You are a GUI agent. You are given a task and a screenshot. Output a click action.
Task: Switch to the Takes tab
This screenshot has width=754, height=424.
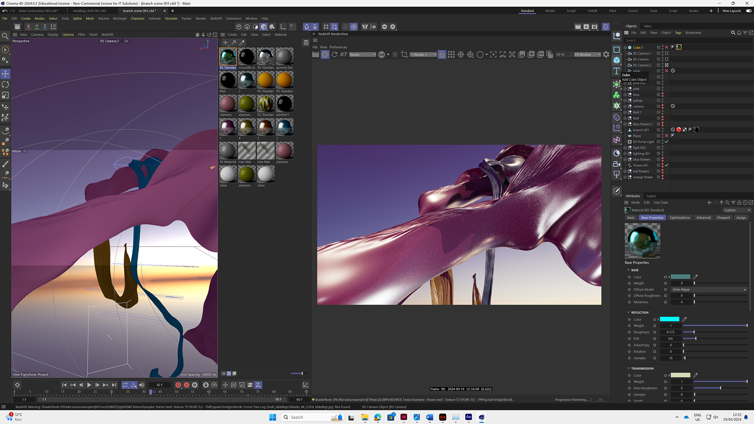pyautogui.click(x=647, y=26)
